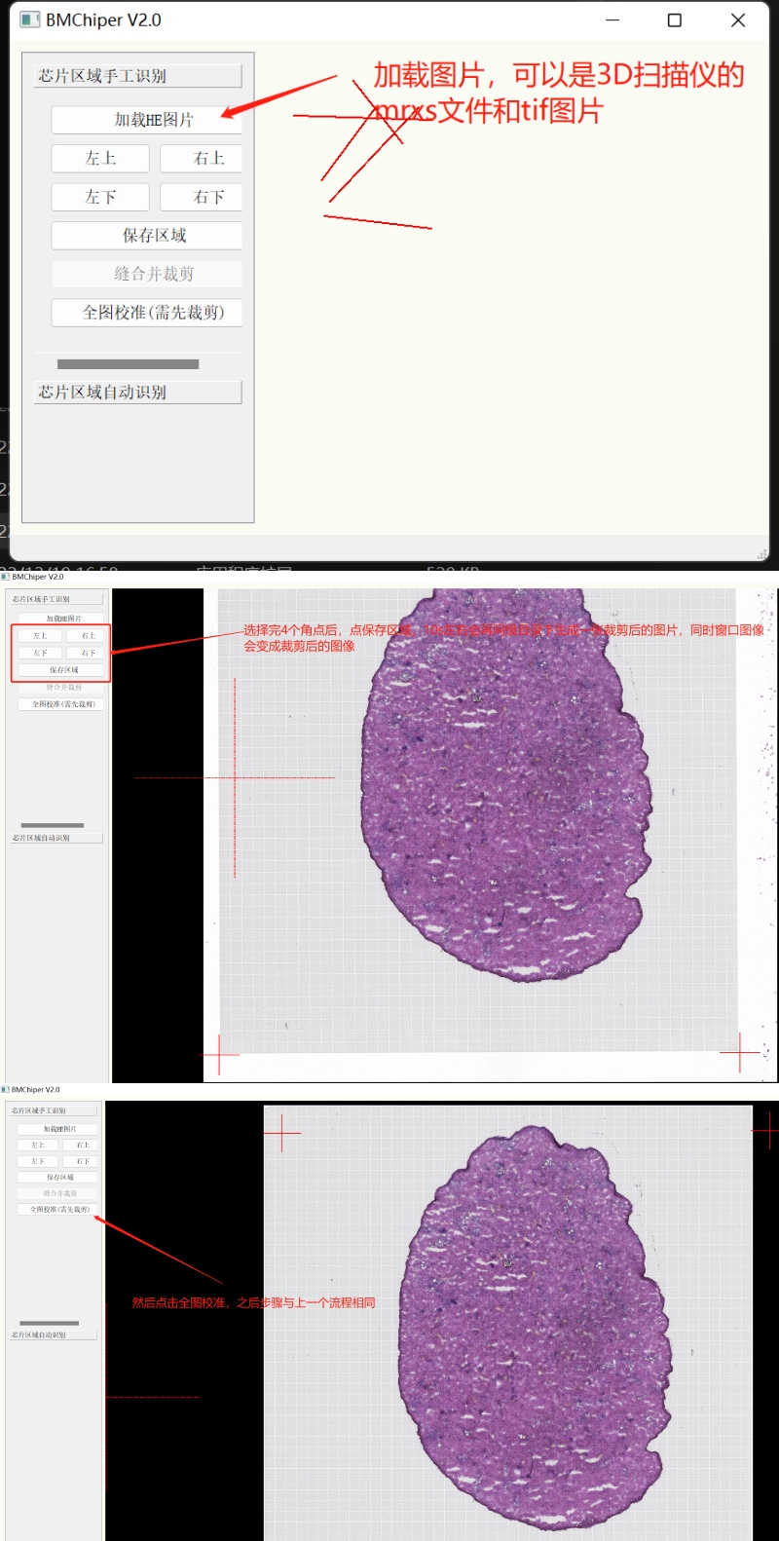Open 芯片区域手工识别 tab in the bottom window
Viewport: 779px width, 1541px height.
[55, 1110]
